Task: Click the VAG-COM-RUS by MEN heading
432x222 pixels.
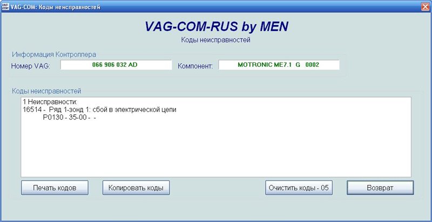Action: click(x=217, y=26)
